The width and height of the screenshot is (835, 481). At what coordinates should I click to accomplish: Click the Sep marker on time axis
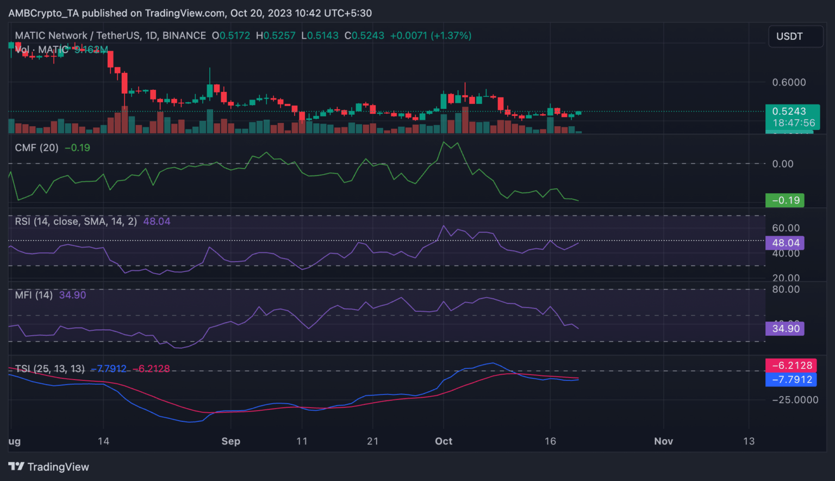coord(230,441)
